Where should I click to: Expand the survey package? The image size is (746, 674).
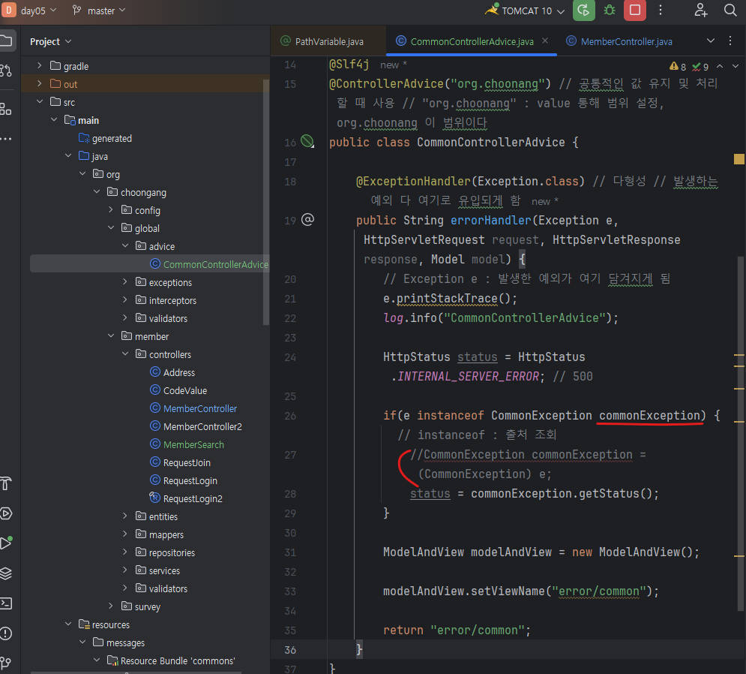[x=111, y=606]
